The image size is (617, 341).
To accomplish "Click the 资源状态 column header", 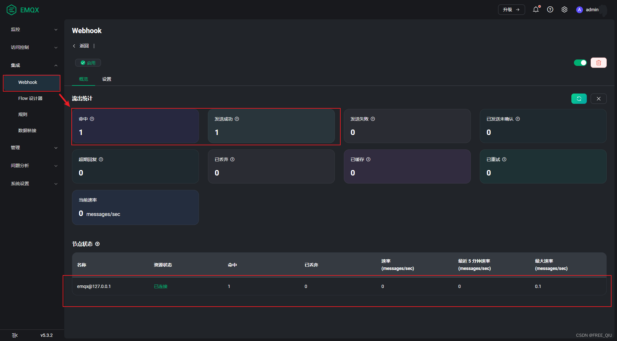I will pyautogui.click(x=163, y=265).
